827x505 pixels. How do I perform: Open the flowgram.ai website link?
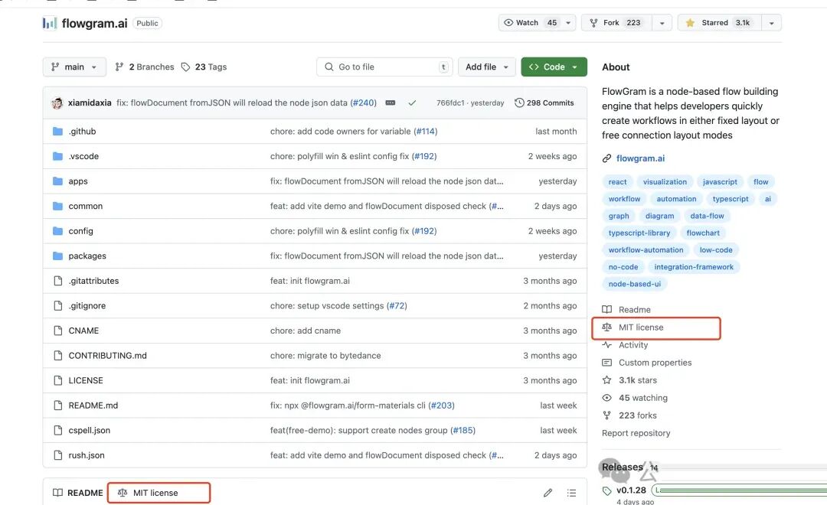tap(640, 158)
